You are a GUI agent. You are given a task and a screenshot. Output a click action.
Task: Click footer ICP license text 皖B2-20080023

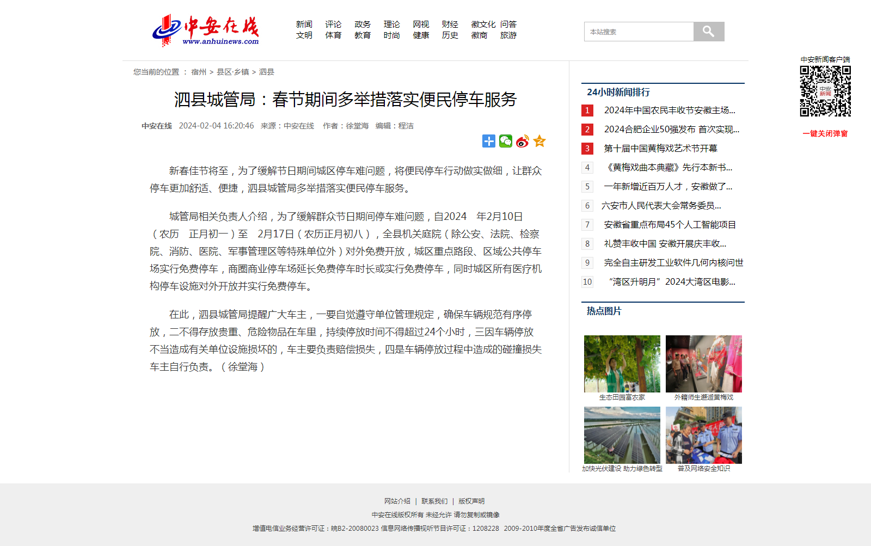pyautogui.click(x=354, y=529)
